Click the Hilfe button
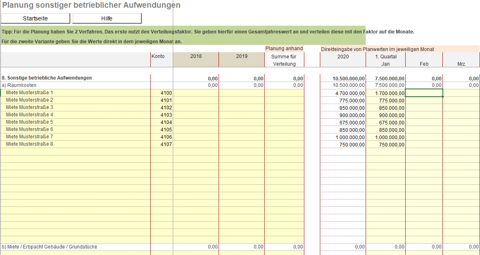The image size is (480, 255). (107, 18)
